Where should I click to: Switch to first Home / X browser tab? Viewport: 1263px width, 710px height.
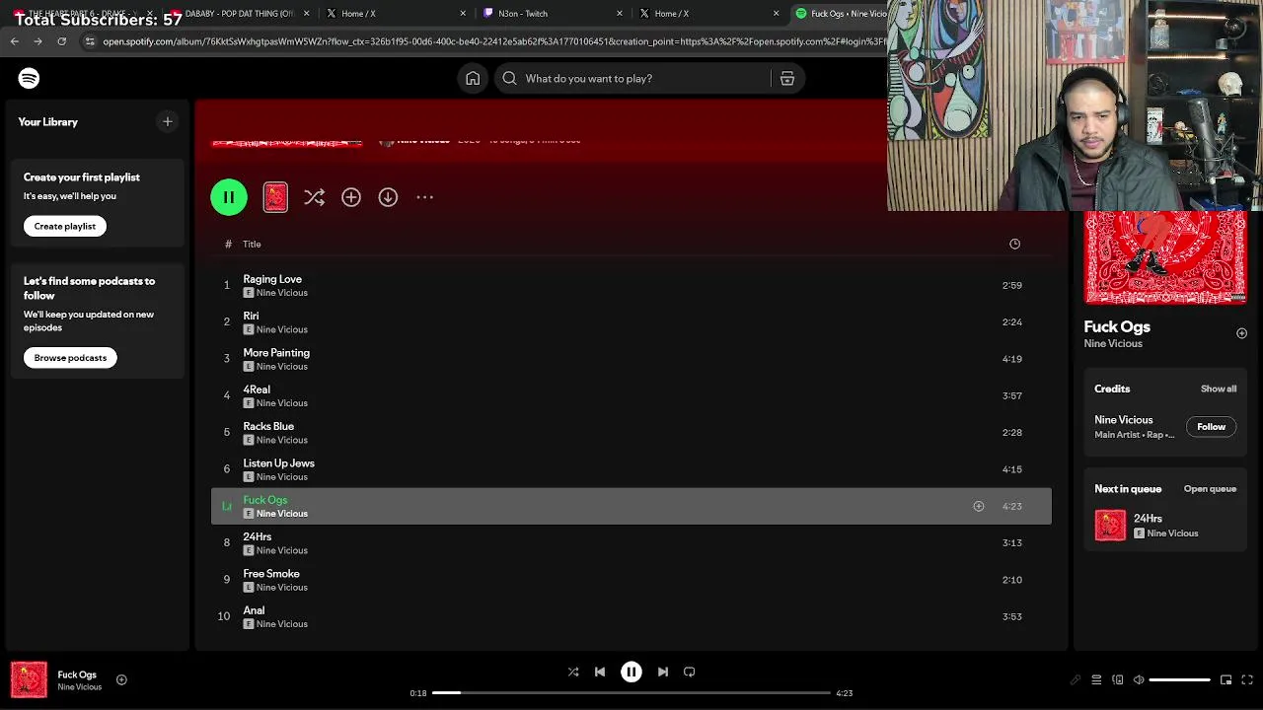pyautogui.click(x=395, y=14)
